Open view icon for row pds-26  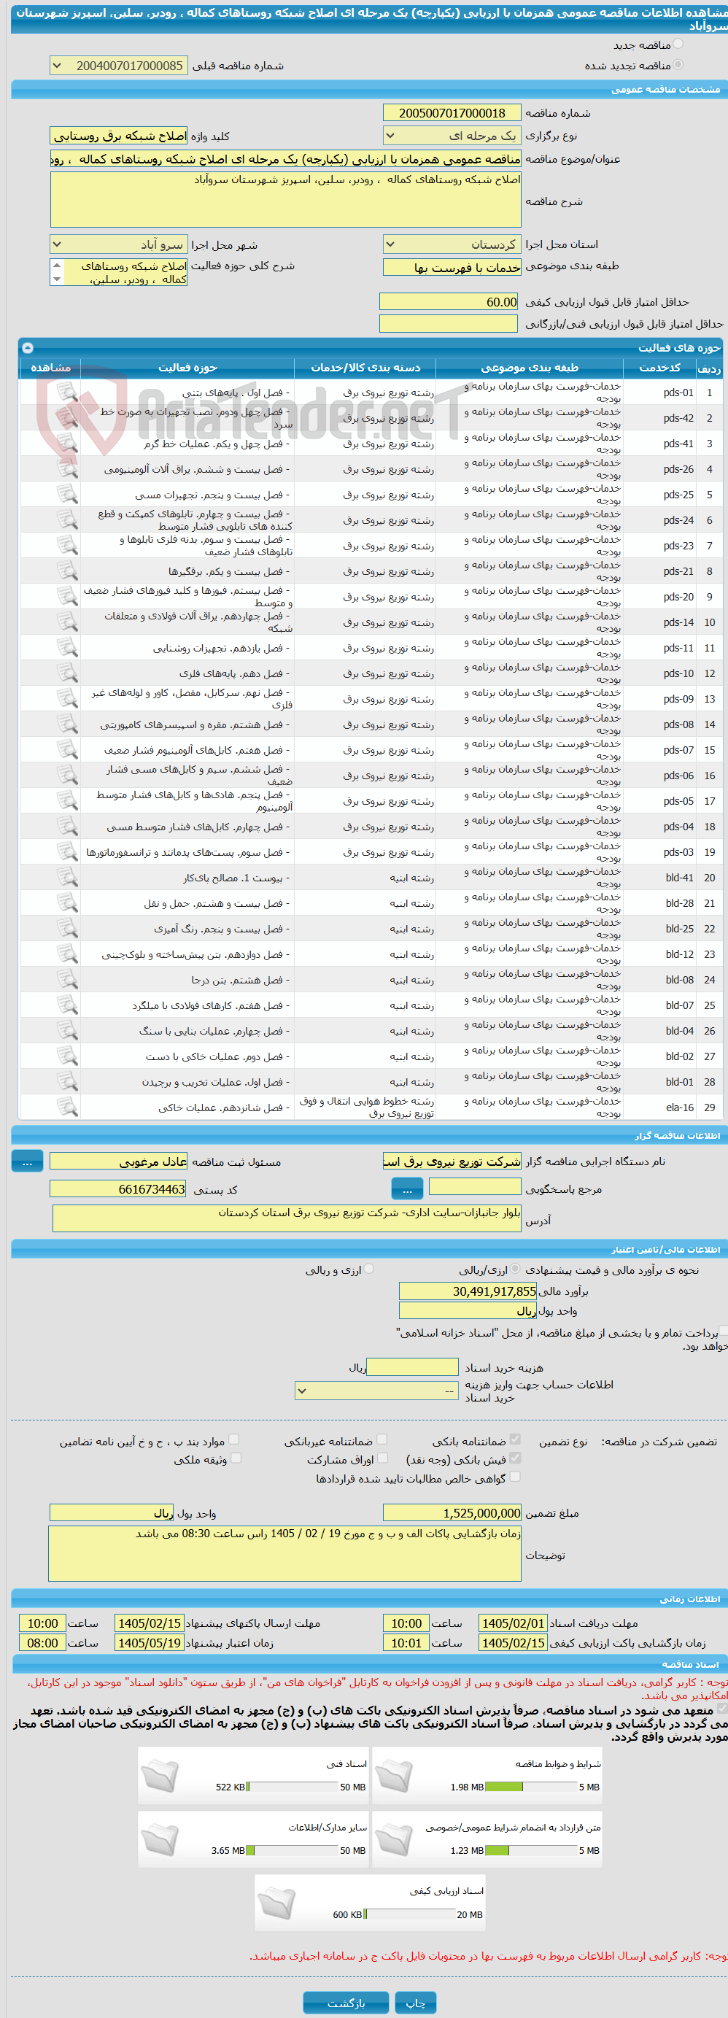point(67,468)
